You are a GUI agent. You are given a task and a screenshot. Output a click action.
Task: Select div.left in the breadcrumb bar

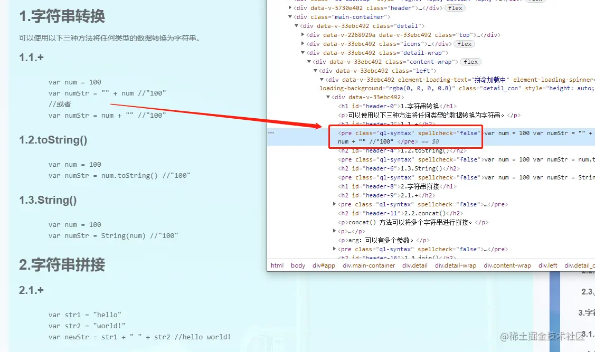click(x=547, y=265)
